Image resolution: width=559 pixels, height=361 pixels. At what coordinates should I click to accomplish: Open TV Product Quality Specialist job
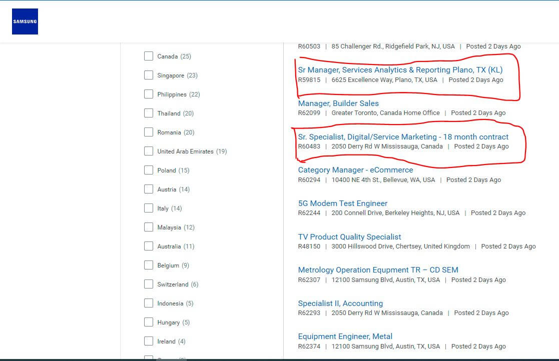click(349, 237)
